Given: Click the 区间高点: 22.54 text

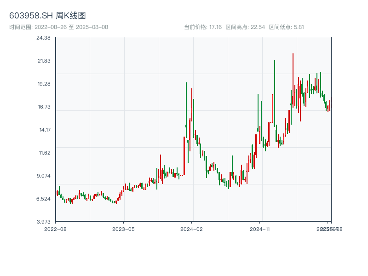Looking at the screenshot, I should pos(245,27).
